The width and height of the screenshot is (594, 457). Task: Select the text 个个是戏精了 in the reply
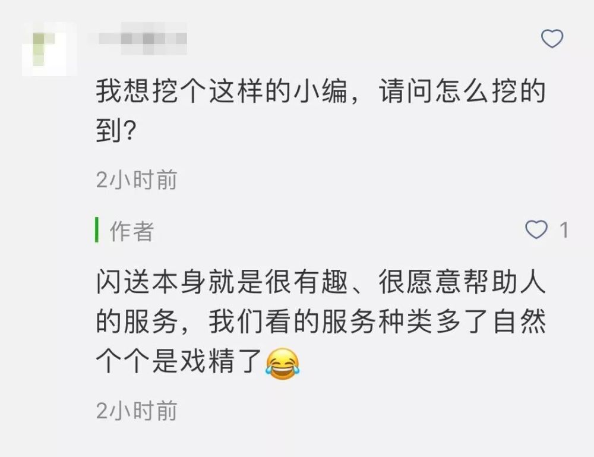tap(179, 361)
